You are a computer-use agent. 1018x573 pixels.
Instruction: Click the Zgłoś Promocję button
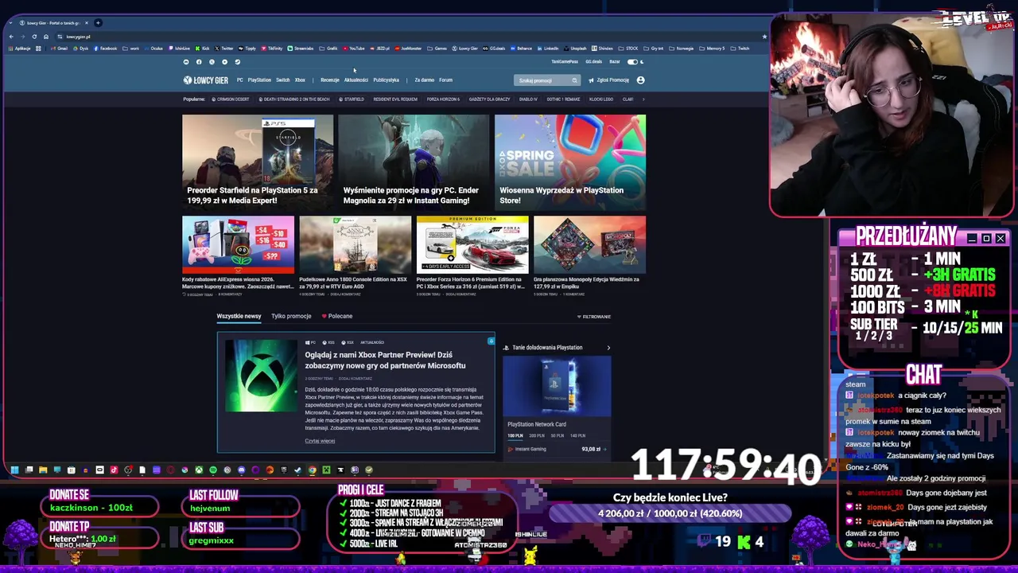[608, 80]
